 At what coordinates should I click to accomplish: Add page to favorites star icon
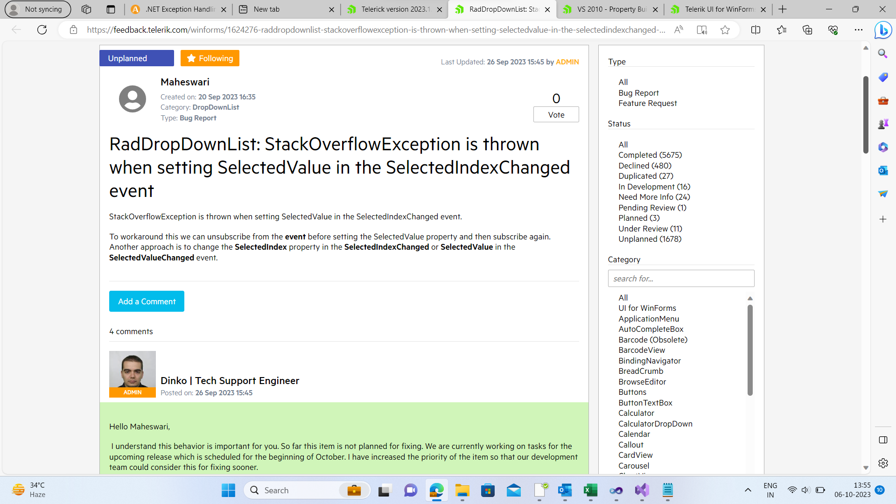coord(725,30)
